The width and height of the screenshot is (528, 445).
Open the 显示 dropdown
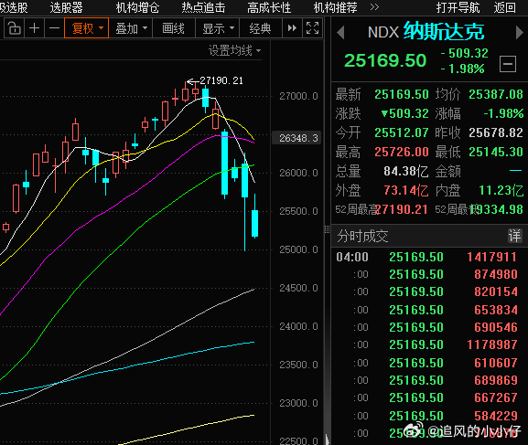coord(218,28)
